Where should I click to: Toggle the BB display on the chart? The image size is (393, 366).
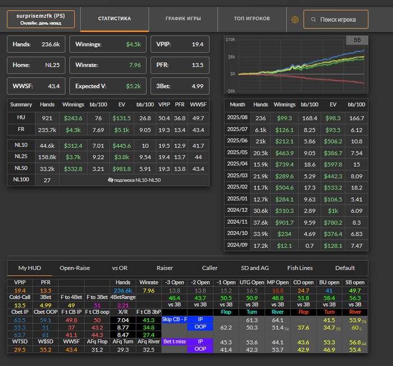tap(357, 40)
